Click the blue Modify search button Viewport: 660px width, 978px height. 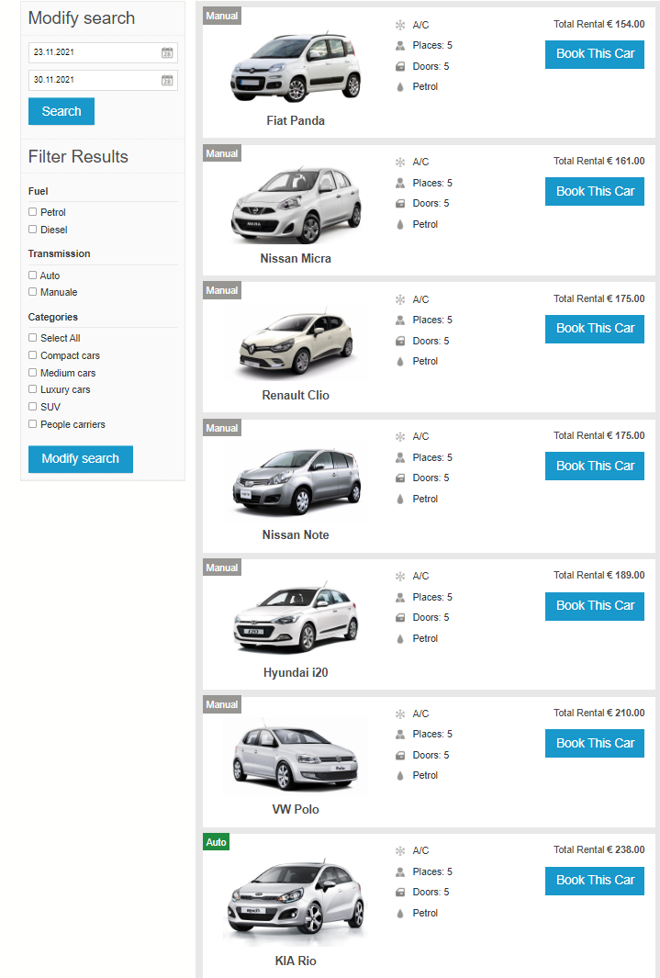[x=81, y=459]
